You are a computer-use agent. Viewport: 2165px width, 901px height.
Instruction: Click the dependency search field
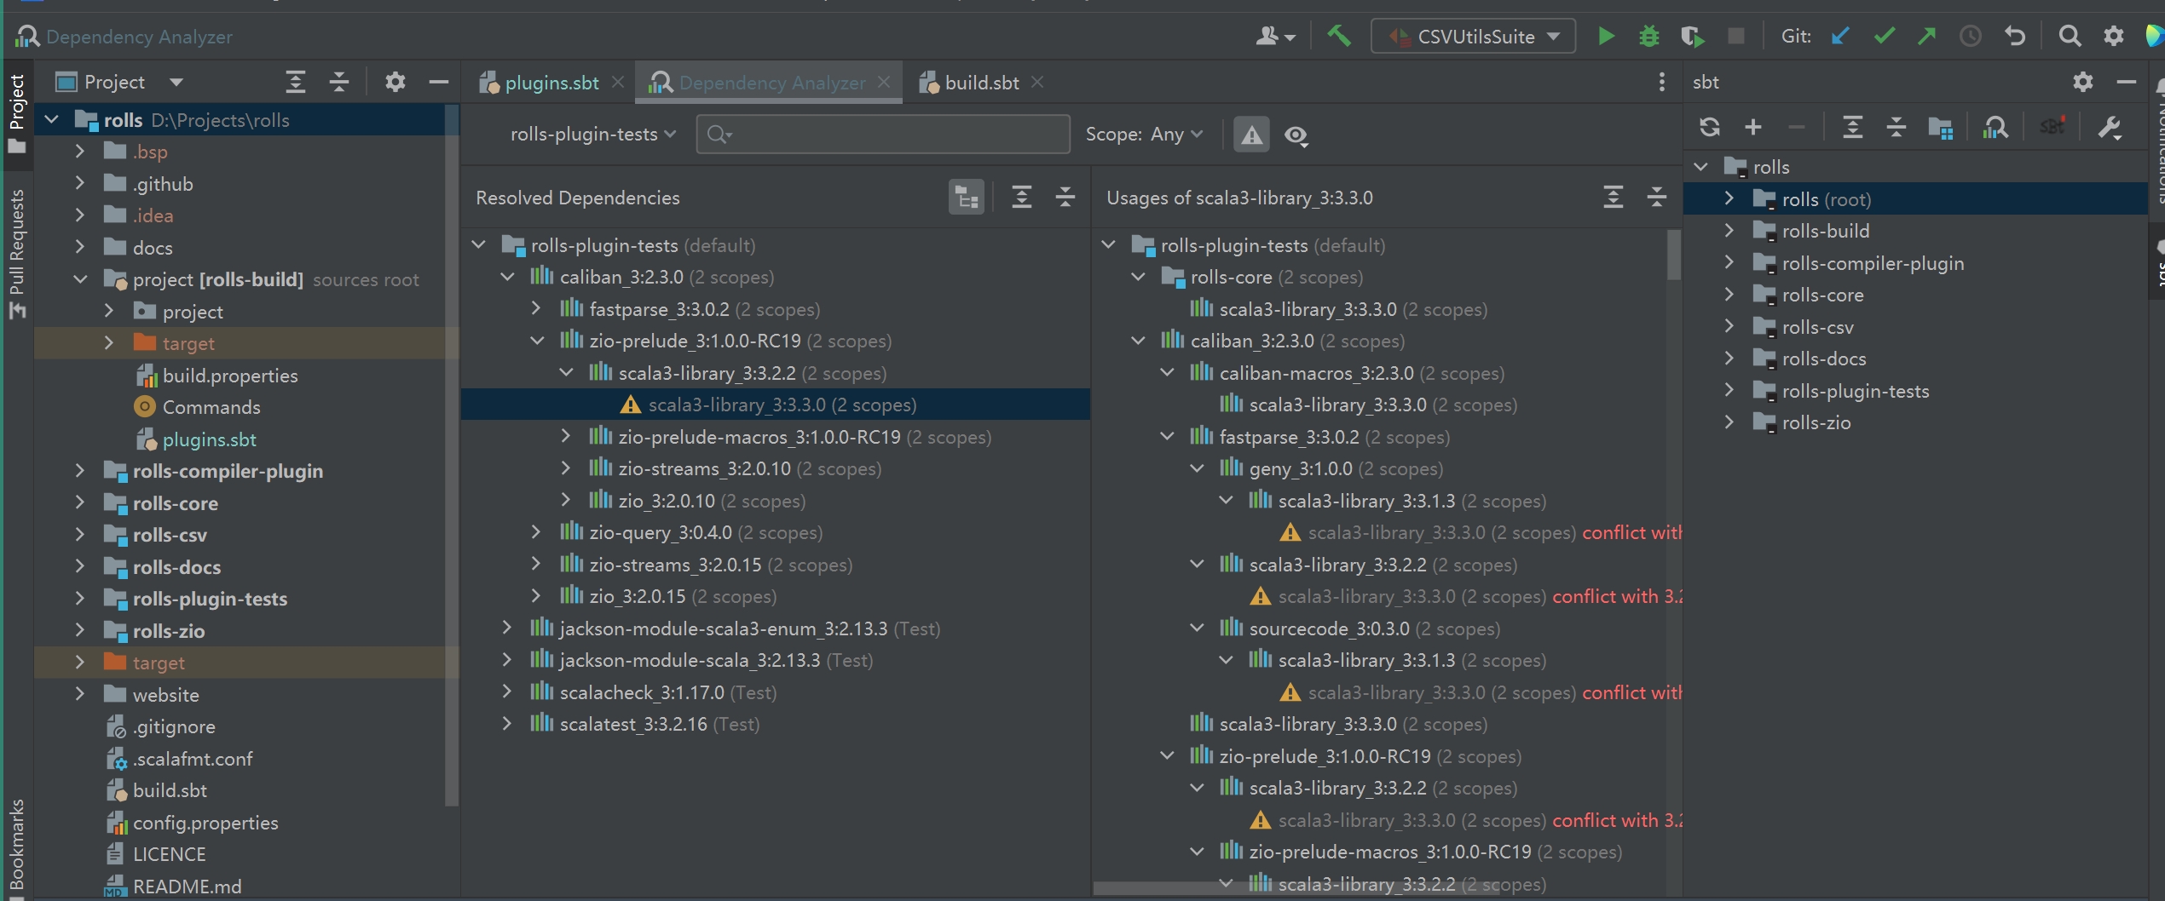pos(883,135)
